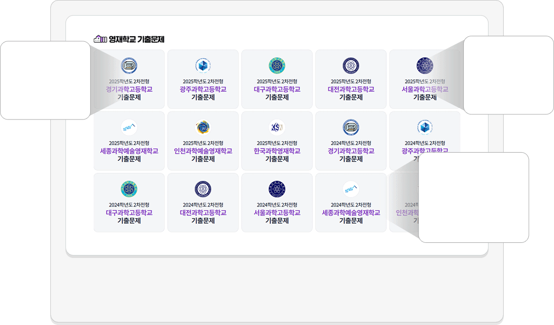
Task: Click the 한국과학영재학교 KSA logo
Action: (x=277, y=127)
